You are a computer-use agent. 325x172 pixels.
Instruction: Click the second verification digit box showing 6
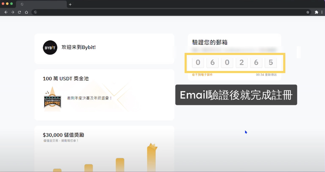212,63
